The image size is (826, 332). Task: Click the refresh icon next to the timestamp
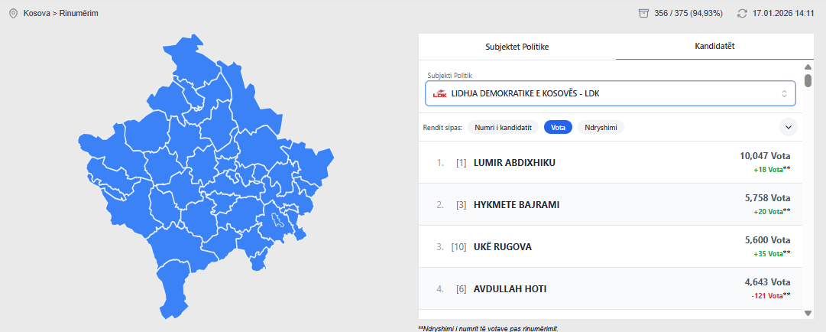742,13
